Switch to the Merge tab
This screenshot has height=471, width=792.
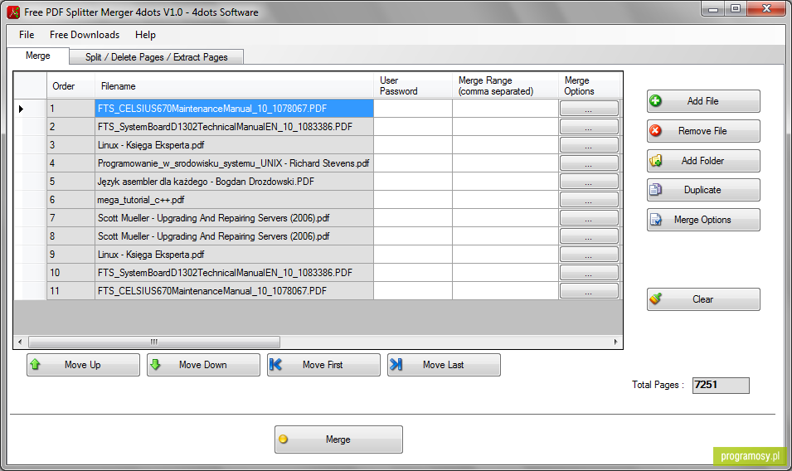click(x=38, y=56)
